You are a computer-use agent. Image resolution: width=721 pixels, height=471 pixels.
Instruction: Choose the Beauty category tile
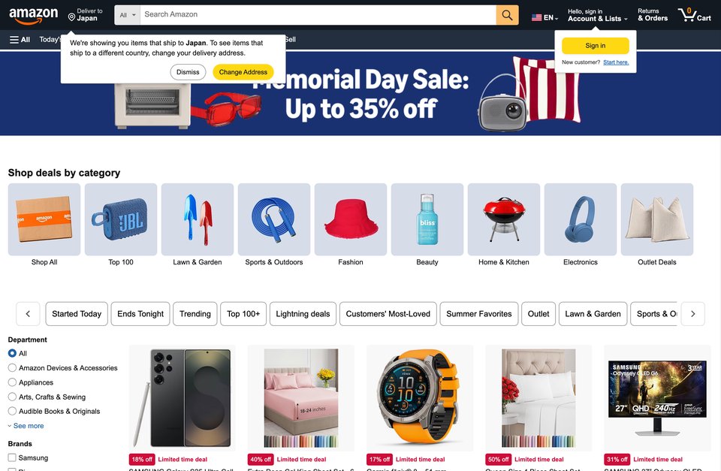(427, 219)
